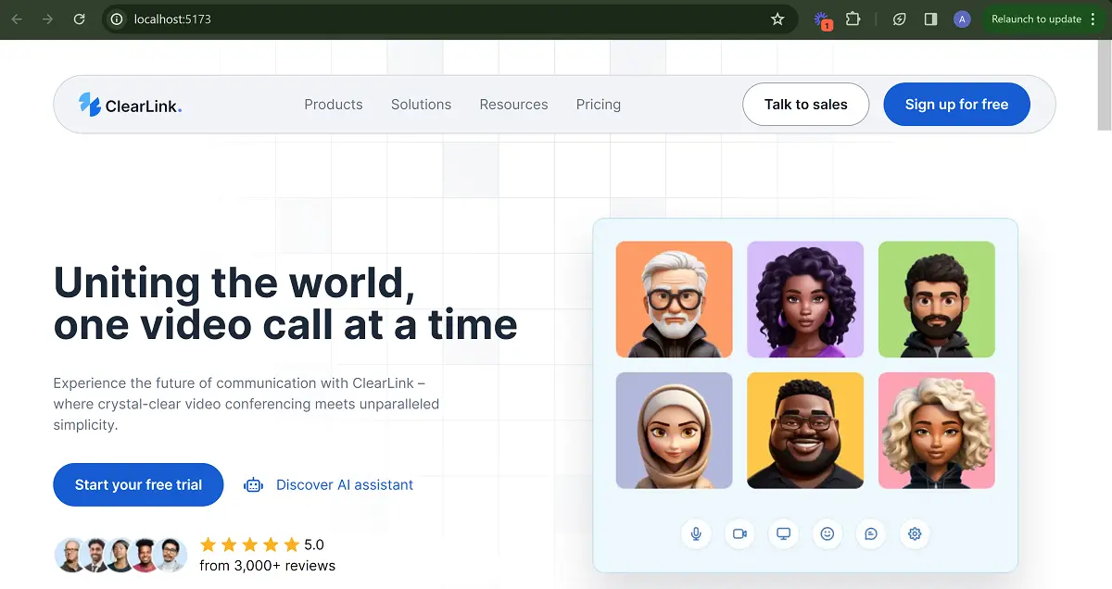
Task: Expand the Resources navigation menu
Action: (x=513, y=105)
